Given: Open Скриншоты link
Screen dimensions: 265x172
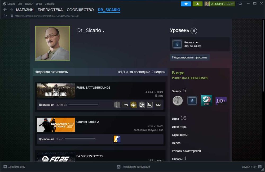Looking at the screenshot, I should (180, 135).
